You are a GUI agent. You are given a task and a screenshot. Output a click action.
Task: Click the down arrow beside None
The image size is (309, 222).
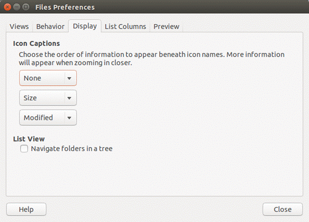pyautogui.click(x=70, y=78)
